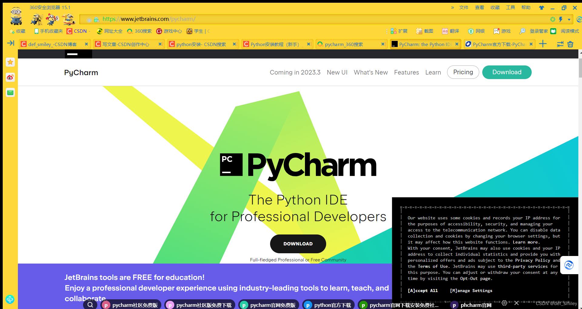Switch to the def_smiley_-CSDN博客 tab
This screenshot has height=309, width=582.
coord(52,44)
